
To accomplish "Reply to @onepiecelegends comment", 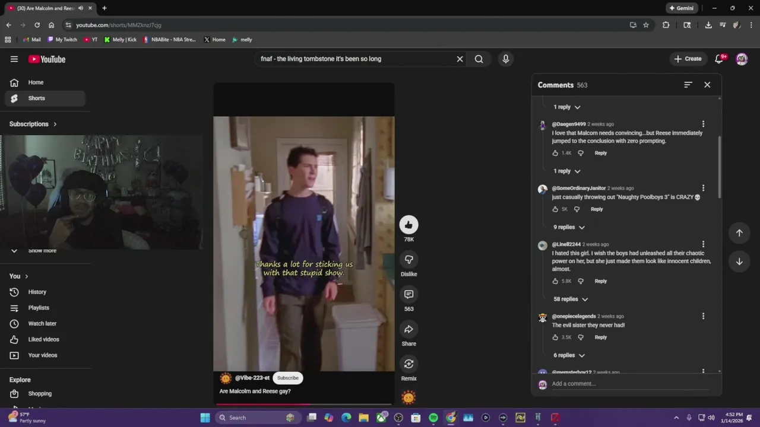I will tap(601, 337).
